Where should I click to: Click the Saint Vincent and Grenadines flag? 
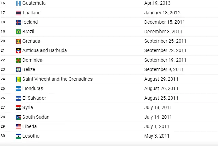click(18, 79)
